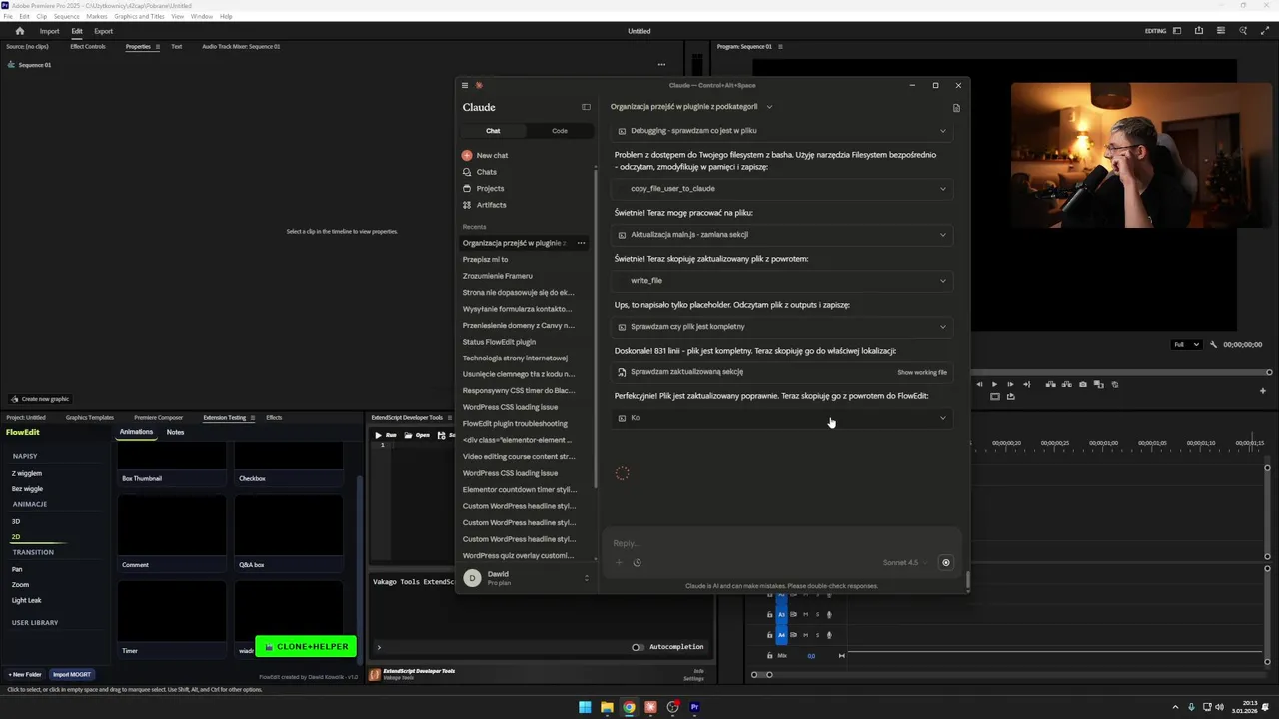This screenshot has width=1279, height=719.
Task: Click Show working file button
Action: (x=922, y=372)
